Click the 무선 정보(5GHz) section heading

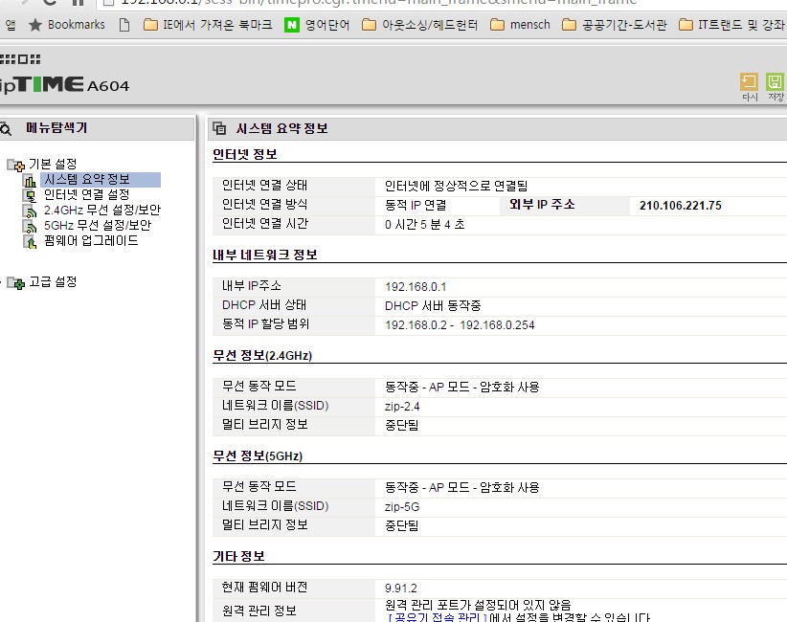point(258,455)
